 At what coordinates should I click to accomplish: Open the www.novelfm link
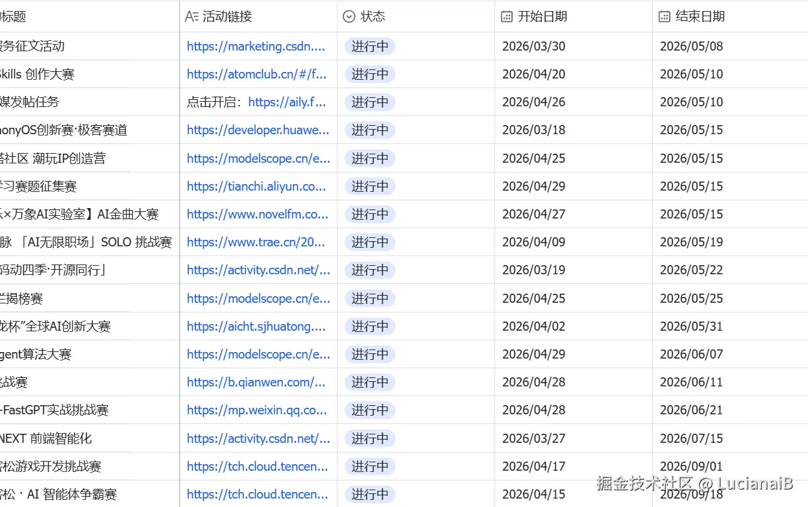[258, 214]
